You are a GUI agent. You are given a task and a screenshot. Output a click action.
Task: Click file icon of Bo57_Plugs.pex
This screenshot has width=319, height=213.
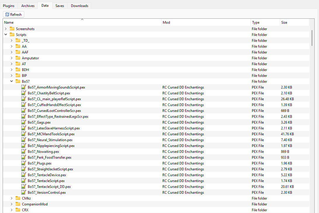tap(24, 163)
